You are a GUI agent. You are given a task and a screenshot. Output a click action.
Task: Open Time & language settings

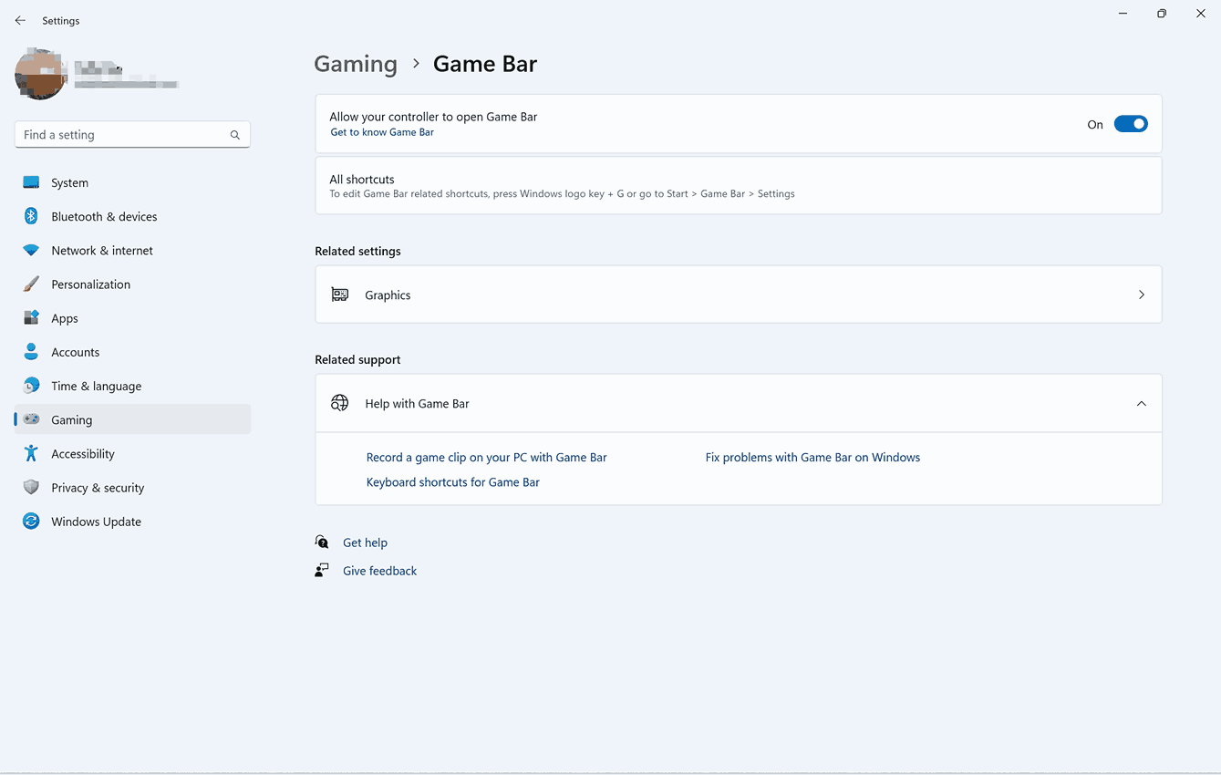pyautogui.click(x=132, y=386)
